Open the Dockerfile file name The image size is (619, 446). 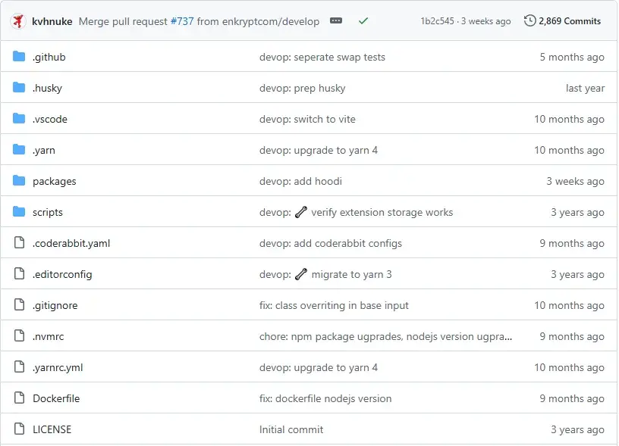tap(56, 398)
